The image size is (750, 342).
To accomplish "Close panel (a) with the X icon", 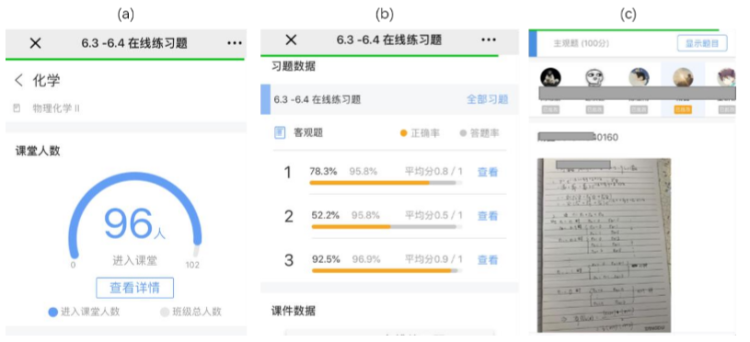I will 35,43.
